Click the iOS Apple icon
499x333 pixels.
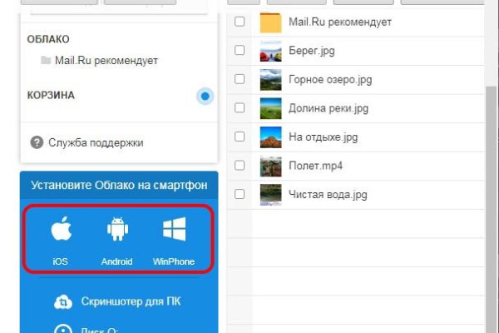61,231
